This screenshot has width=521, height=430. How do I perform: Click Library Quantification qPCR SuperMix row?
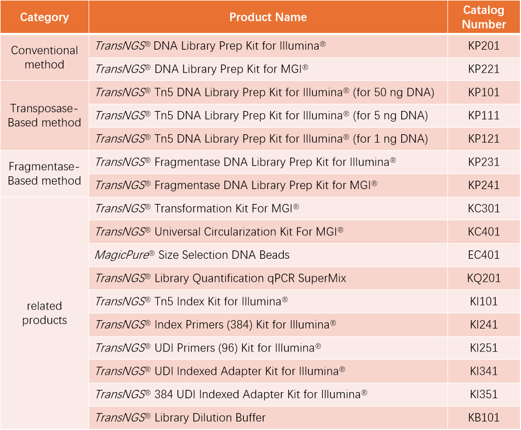[268, 278]
